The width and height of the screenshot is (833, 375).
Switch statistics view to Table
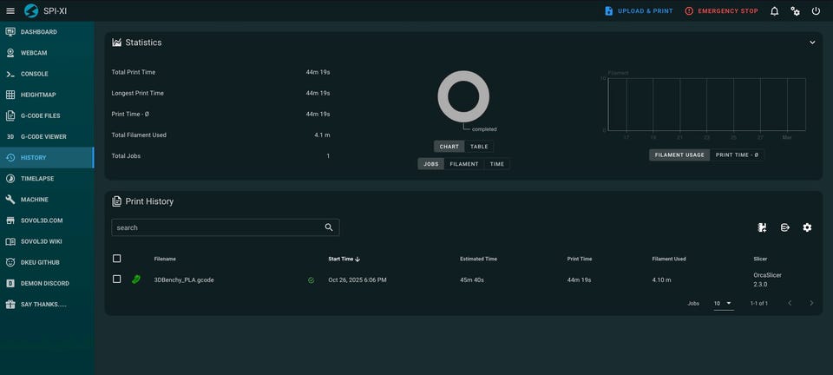point(479,147)
